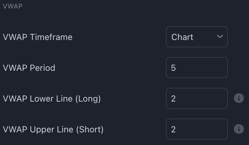Viewport: 249px width, 145px height.
Task: Show tooltip info for the Long lower line setting
Action: 238,98
